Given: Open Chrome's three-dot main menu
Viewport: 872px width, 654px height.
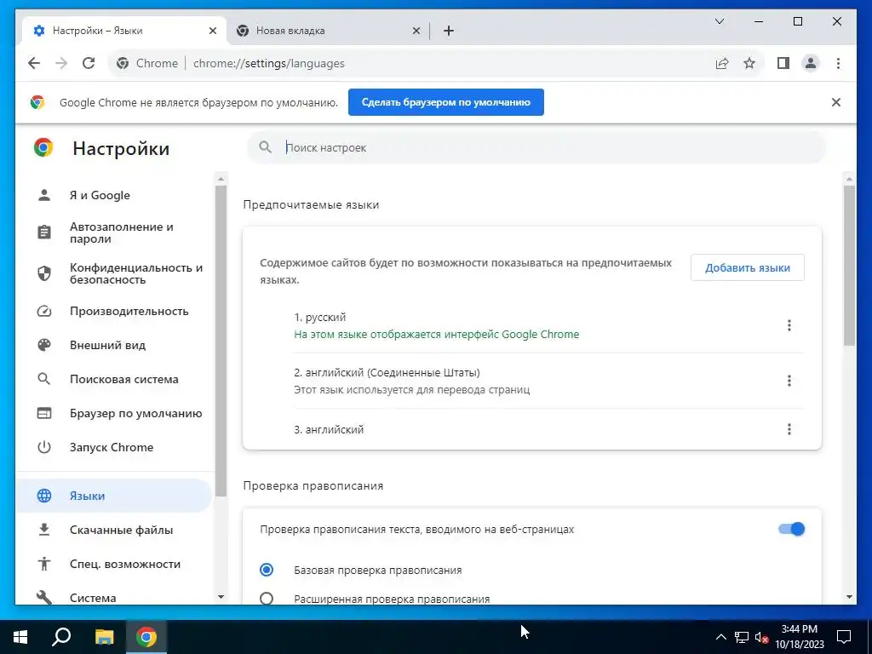Looking at the screenshot, I should [x=838, y=63].
